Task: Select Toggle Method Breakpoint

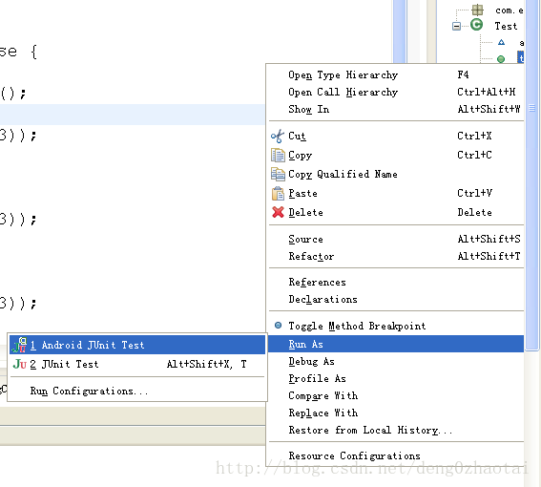Action: (396, 326)
